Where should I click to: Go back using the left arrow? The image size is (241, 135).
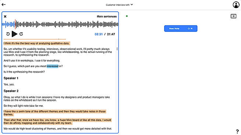pos(4,4)
